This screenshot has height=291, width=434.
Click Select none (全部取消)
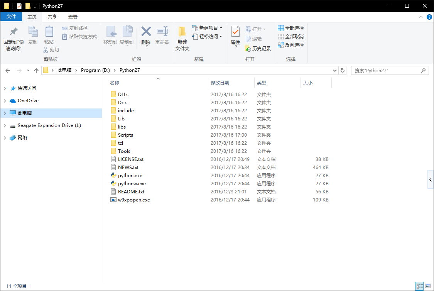tap(290, 37)
